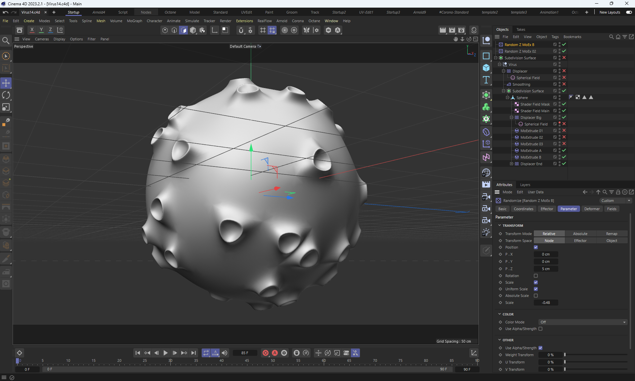Select the Scale tool in left toolbar
The image size is (635, 381).
[6, 107]
